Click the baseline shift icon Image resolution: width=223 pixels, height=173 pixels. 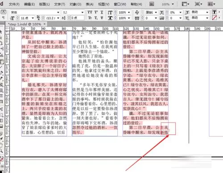tap(64, 18)
